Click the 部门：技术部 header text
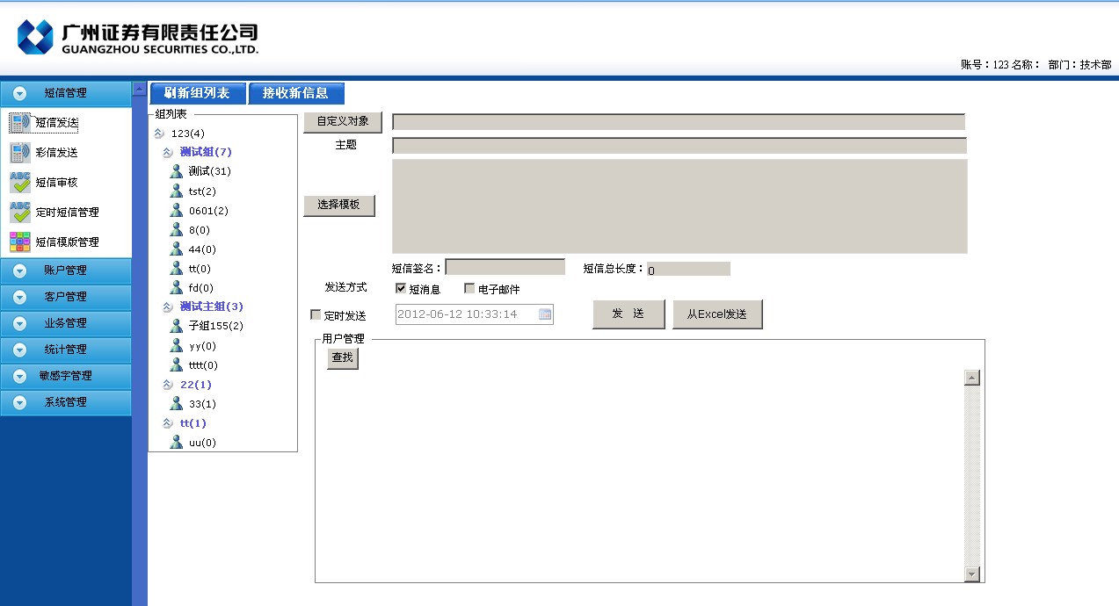Viewport: 1119px width, 606px height. [1079, 65]
